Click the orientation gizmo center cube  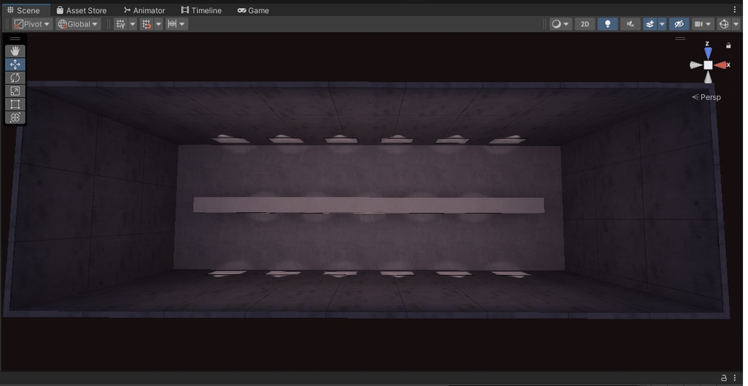coord(709,65)
